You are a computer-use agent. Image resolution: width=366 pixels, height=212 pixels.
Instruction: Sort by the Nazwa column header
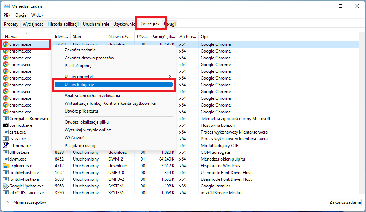27,36
